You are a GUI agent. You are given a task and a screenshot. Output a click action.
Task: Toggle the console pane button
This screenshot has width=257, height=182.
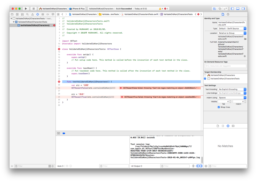click(x=201, y=166)
